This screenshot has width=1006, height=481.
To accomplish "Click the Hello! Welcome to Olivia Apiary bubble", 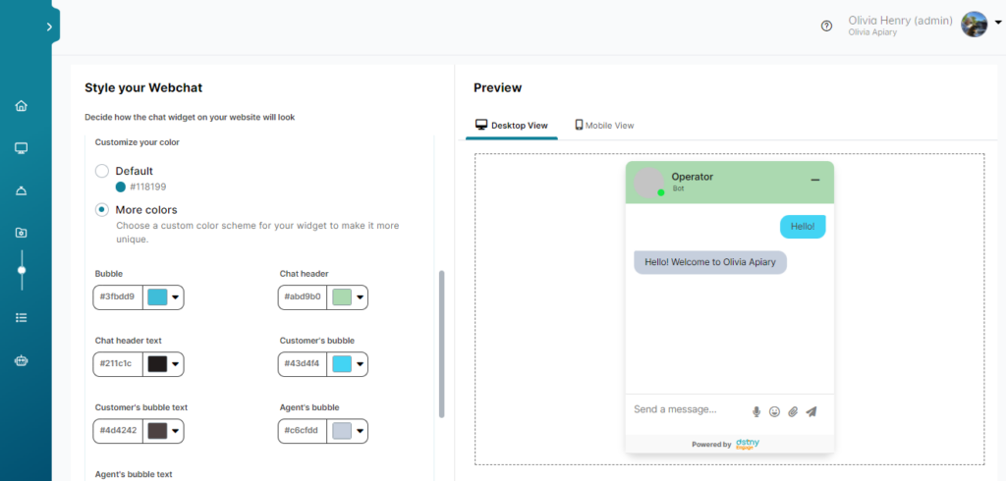I will (x=710, y=262).
